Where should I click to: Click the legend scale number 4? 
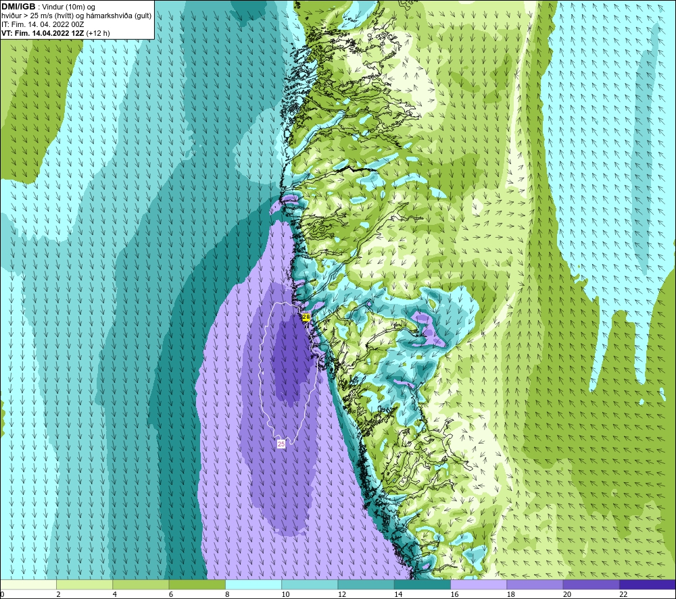115,594
